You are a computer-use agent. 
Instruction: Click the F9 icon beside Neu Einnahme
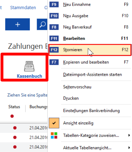click(x=54, y=5)
